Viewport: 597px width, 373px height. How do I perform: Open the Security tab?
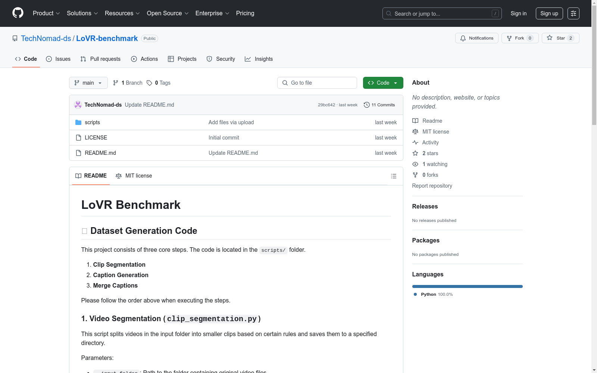coord(221,59)
